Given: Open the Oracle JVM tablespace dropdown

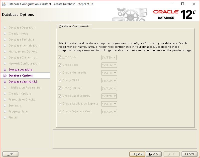Looking at the screenshot, I should pyautogui.click(x=109, y=57).
